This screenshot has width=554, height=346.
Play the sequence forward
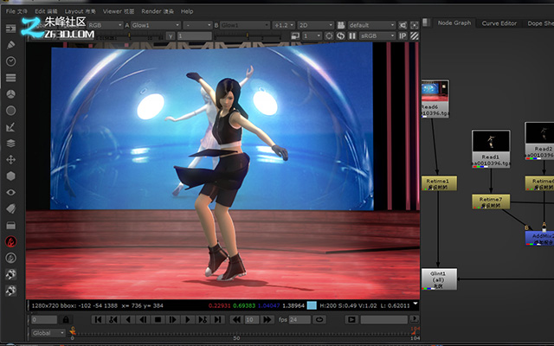(188, 320)
